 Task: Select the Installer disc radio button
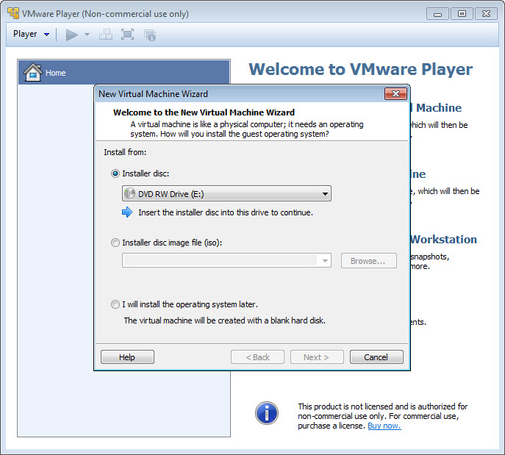tap(115, 173)
